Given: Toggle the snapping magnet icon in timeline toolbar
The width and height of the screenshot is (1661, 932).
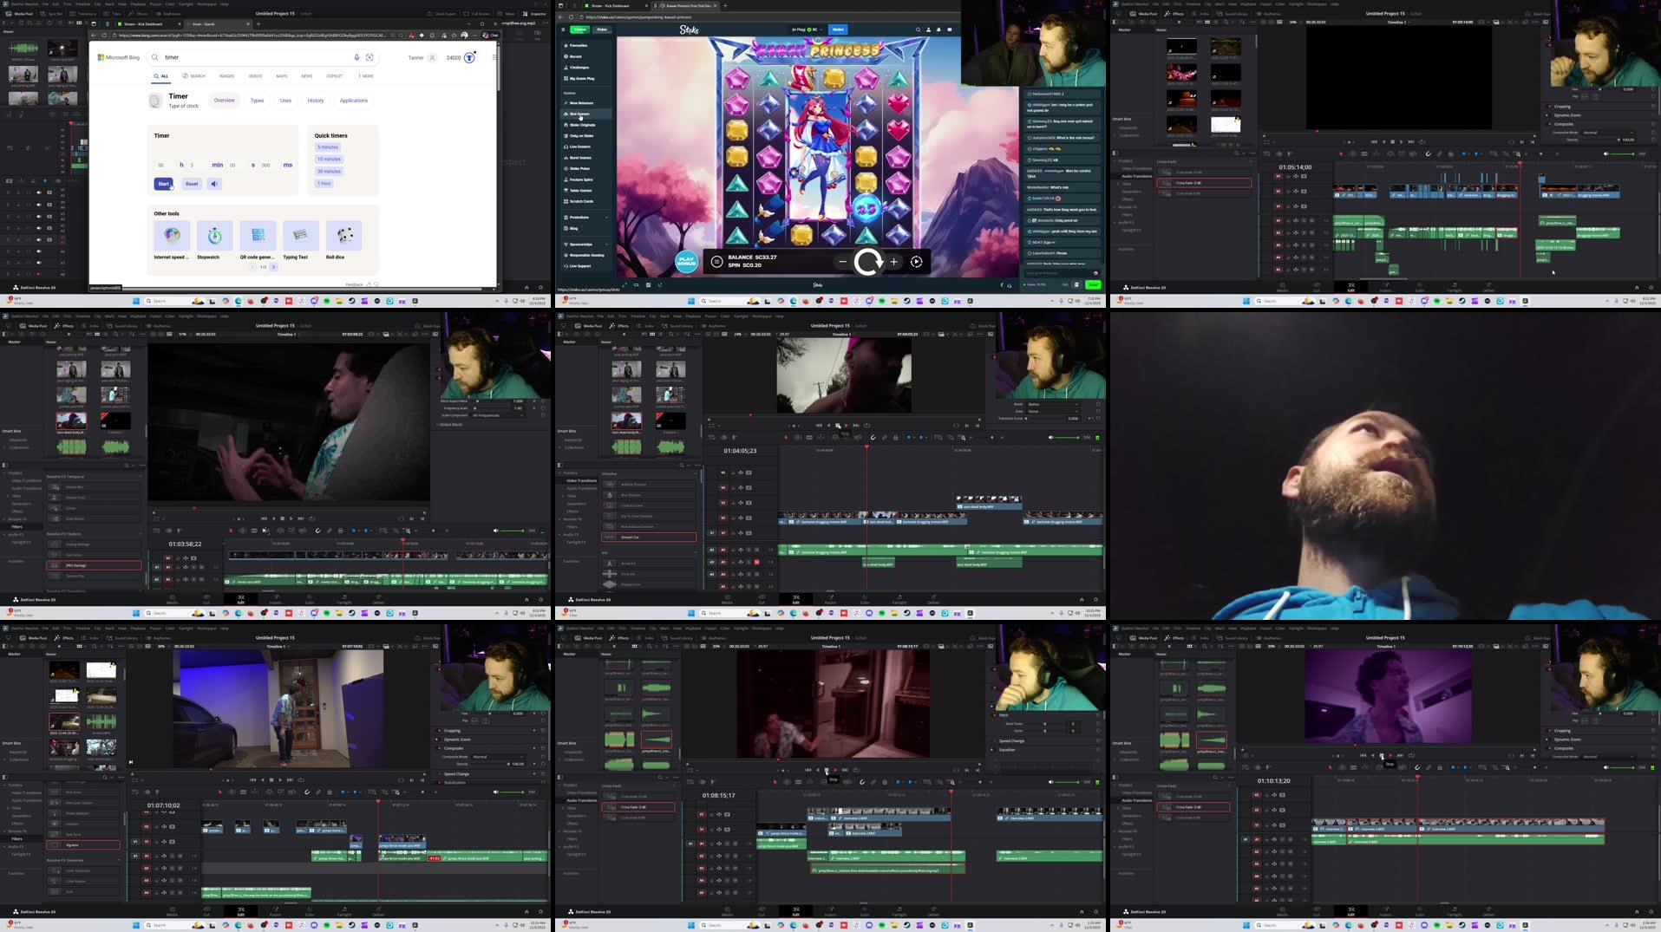Looking at the screenshot, I should click(318, 531).
